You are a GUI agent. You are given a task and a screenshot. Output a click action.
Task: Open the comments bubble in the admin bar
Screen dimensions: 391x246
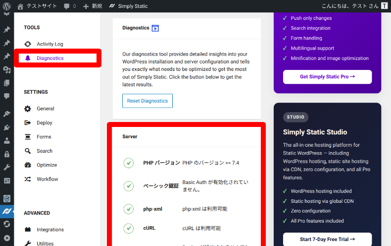tap(70, 6)
